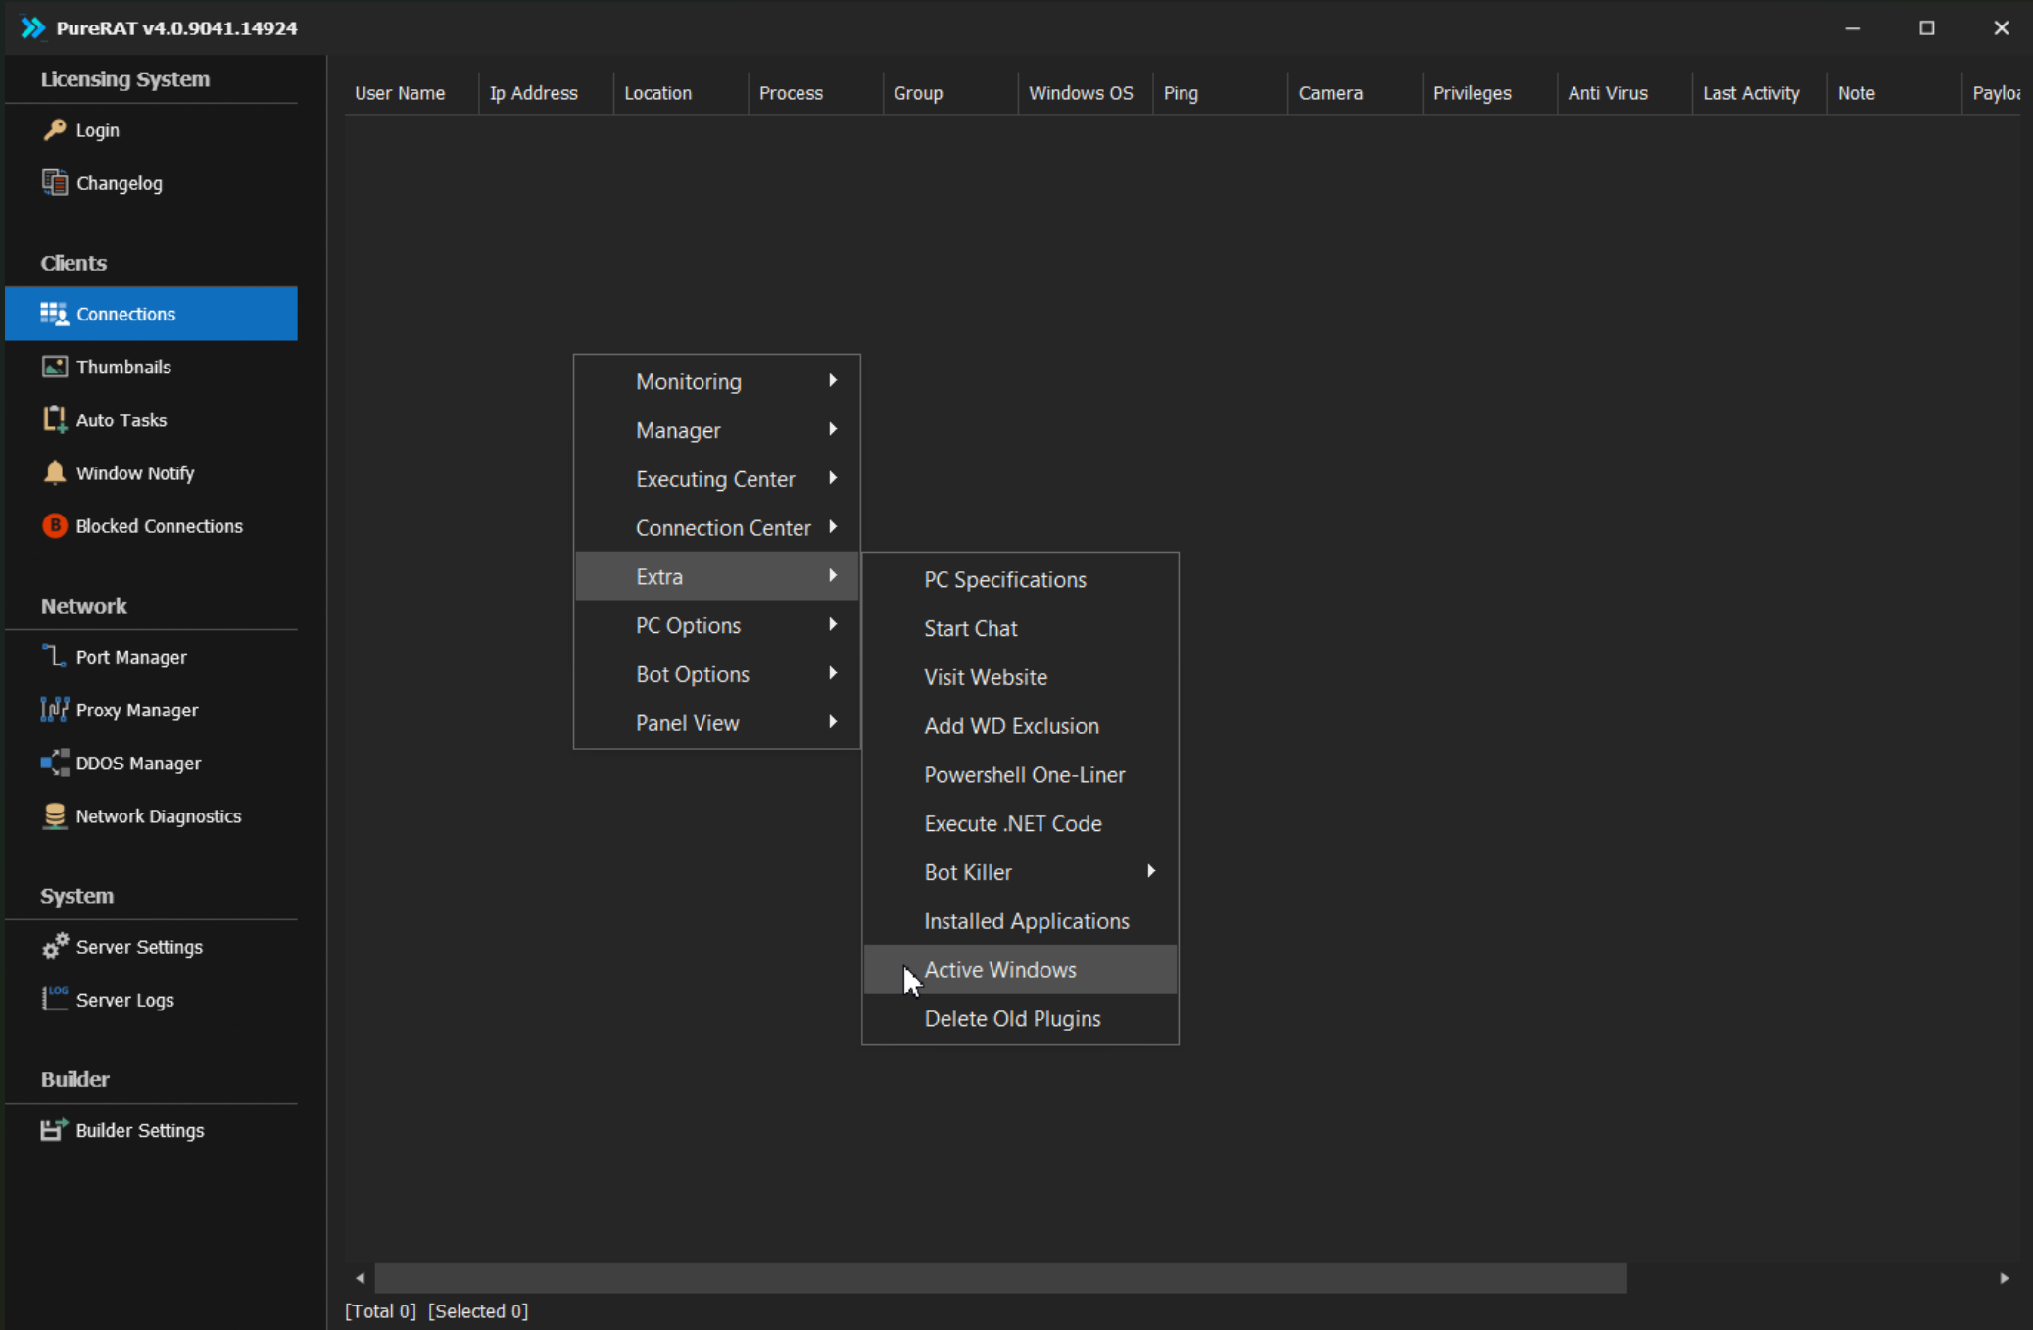Screen dimensions: 2033x1330
Task: Click the "[Total 0]" status text
Action: click(380, 1311)
